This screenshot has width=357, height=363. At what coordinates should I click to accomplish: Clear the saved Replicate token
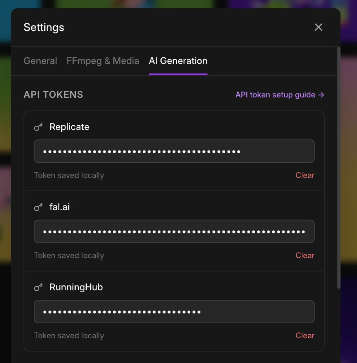[305, 175]
